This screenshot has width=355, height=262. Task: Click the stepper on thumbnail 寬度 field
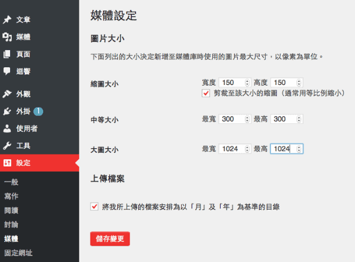(x=247, y=83)
